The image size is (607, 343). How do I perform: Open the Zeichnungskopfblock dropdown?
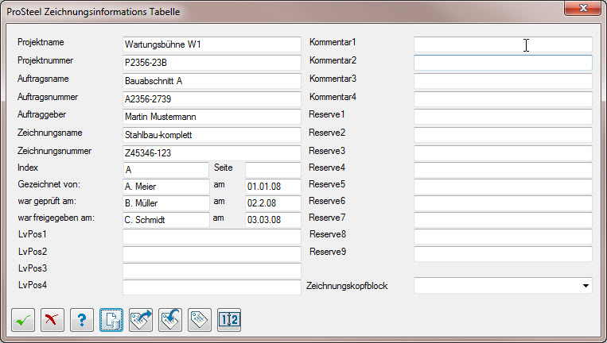pyautogui.click(x=503, y=286)
